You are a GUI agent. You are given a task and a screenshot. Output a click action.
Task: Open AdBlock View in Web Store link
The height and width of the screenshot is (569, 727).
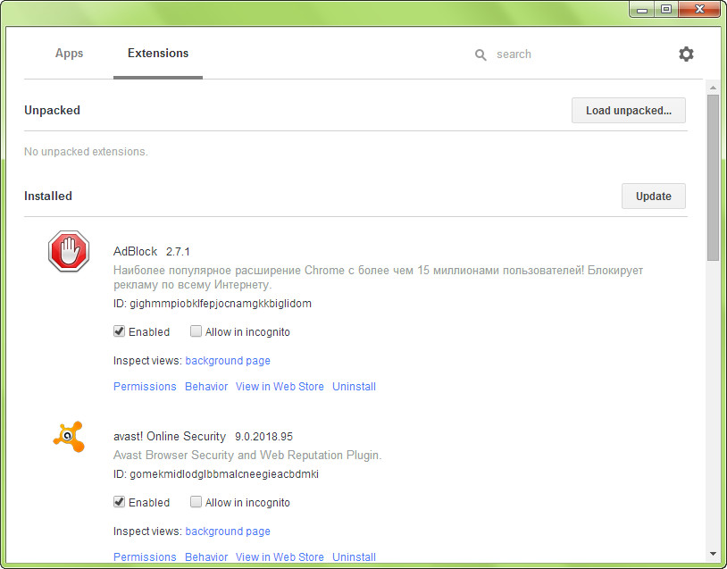(280, 386)
